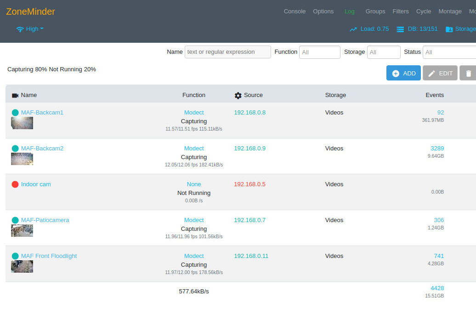
Task: Open the Groups menu item
Action: [375, 11]
